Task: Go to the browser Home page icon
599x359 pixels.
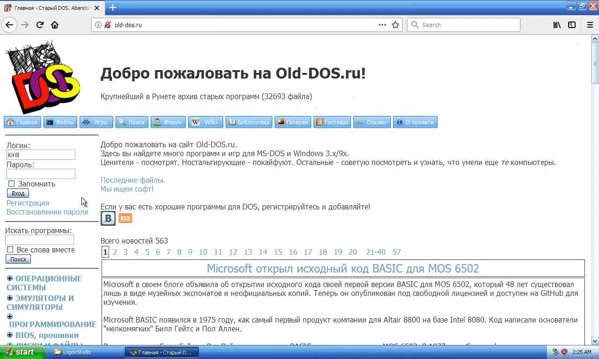Action: click(55, 25)
